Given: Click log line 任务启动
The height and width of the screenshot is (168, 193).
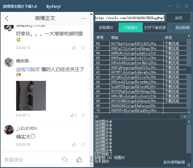Looking at the screenshot, I should click(102, 161).
